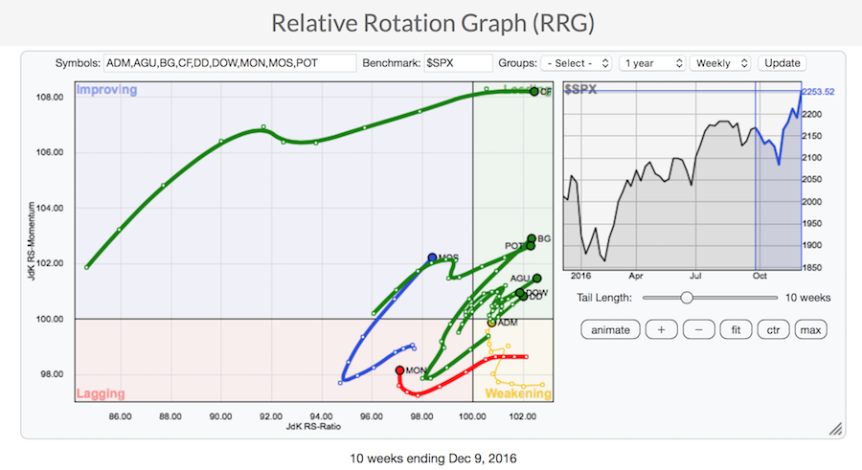Viewport: 862px width, 470px height.
Task: Click the Weakening quadrant label
Action: pyautogui.click(x=518, y=393)
